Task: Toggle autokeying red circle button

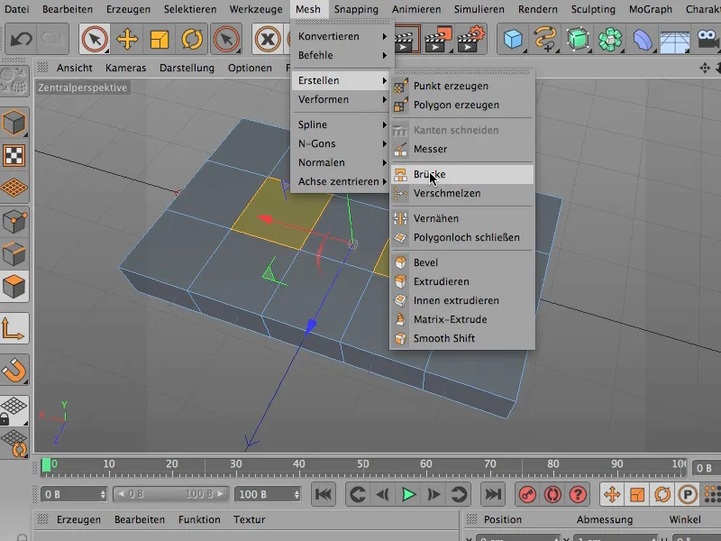Action: [x=552, y=494]
